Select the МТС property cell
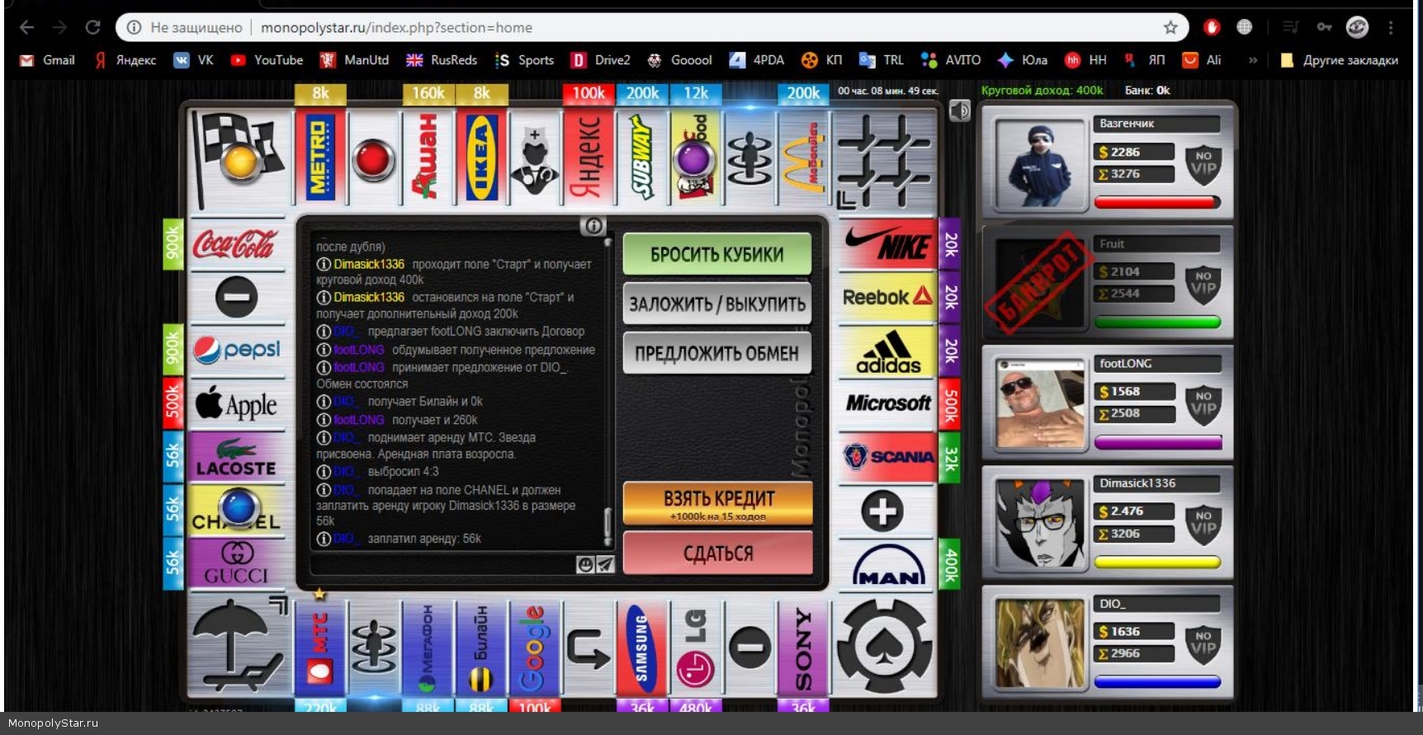Image resolution: width=1423 pixels, height=735 pixels. coord(320,648)
